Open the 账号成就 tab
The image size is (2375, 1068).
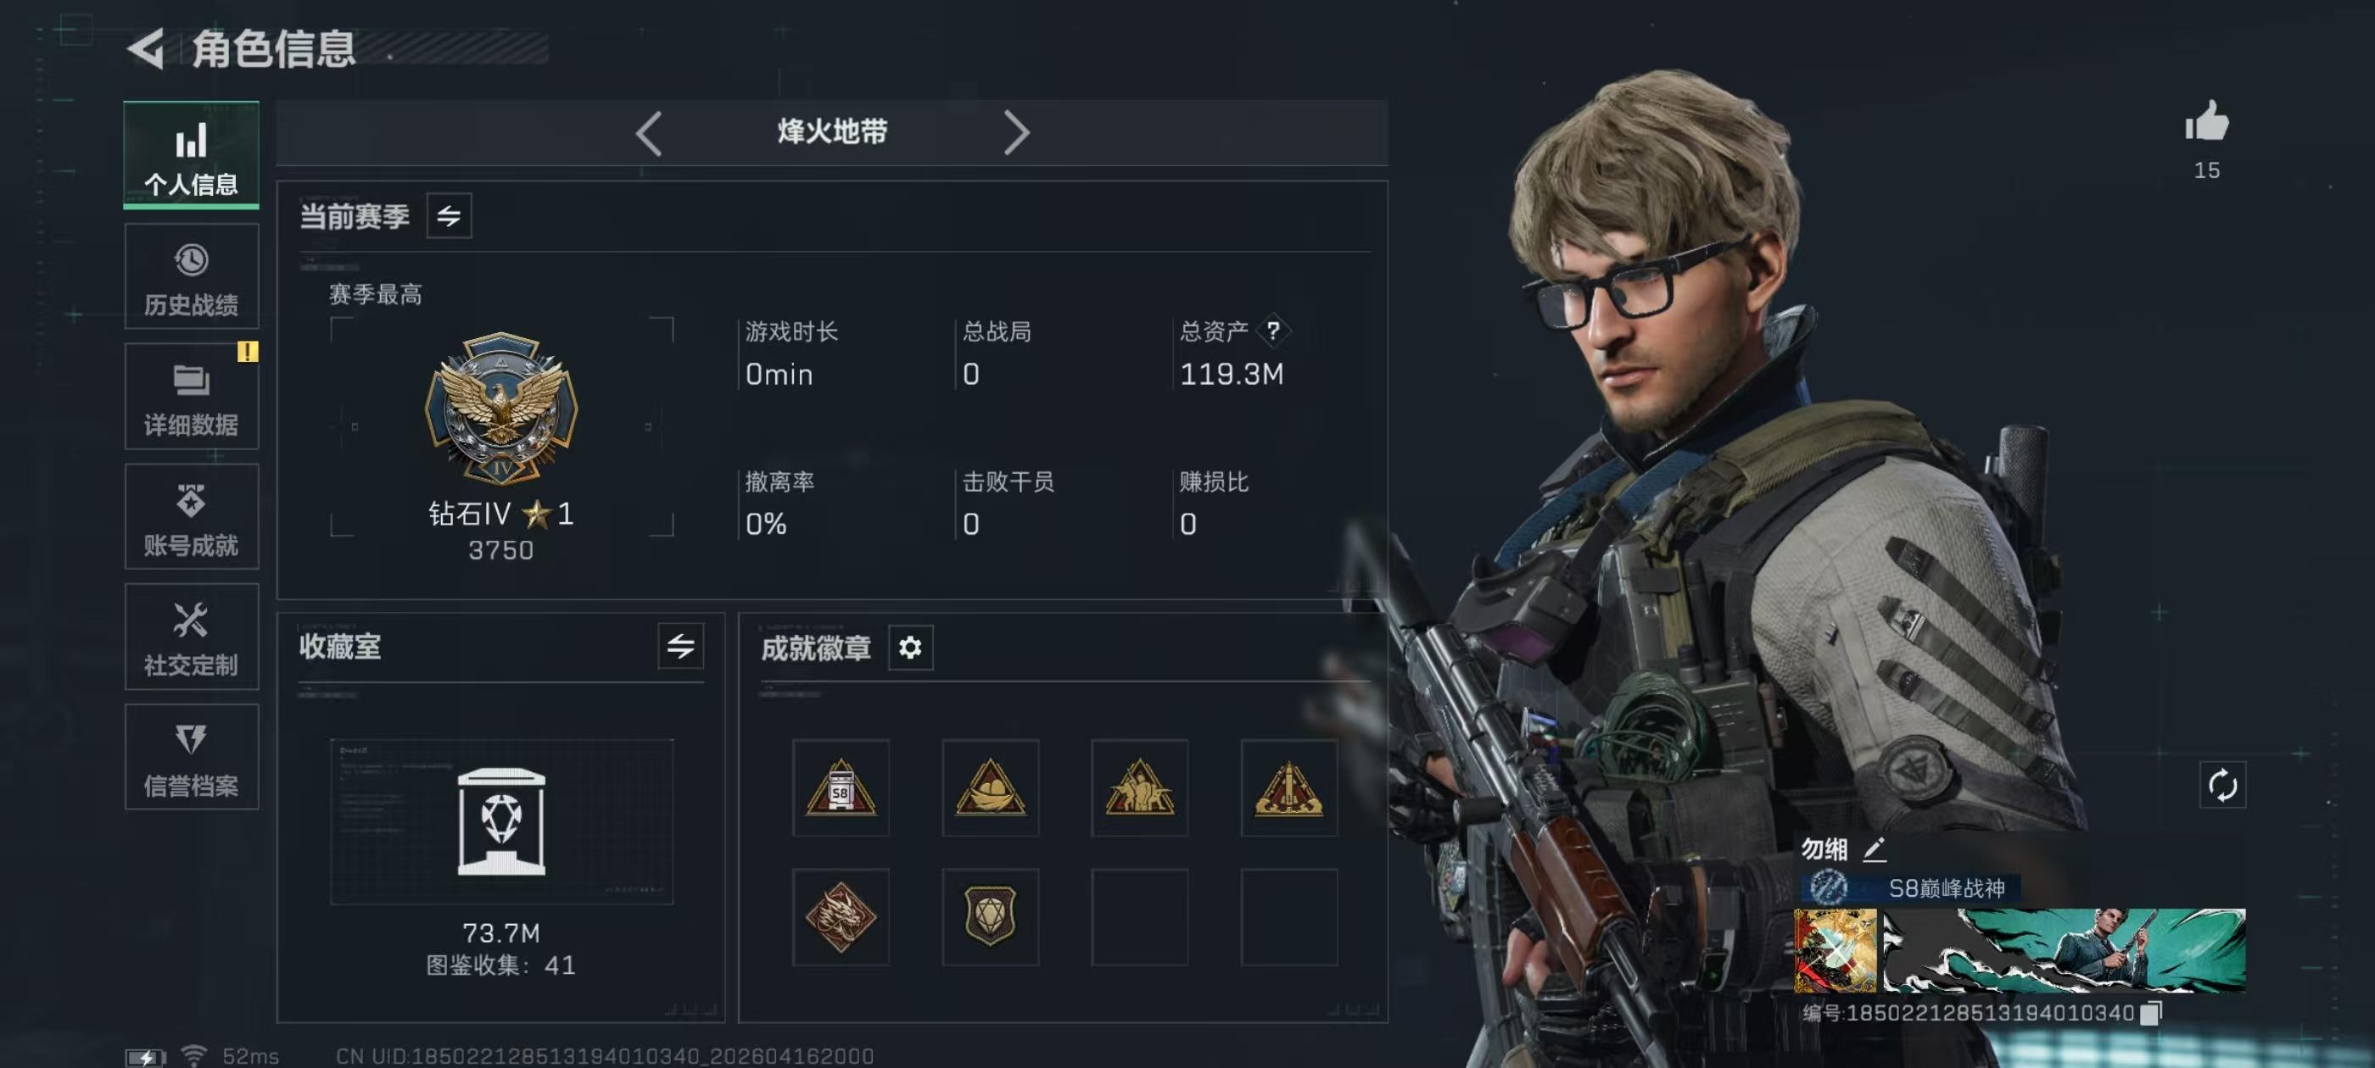pos(192,517)
